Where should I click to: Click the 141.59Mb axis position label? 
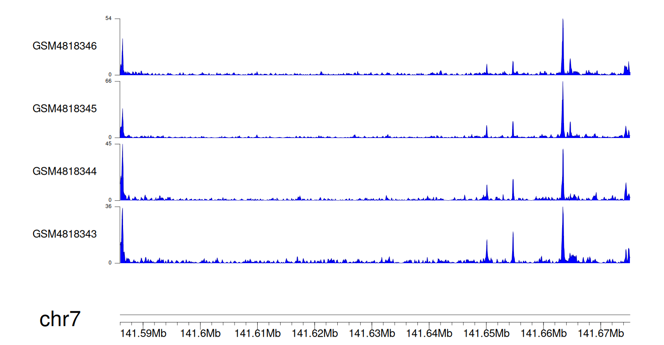143,333
